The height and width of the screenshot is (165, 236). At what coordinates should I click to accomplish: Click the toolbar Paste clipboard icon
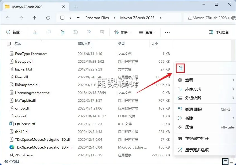pos(62,32)
